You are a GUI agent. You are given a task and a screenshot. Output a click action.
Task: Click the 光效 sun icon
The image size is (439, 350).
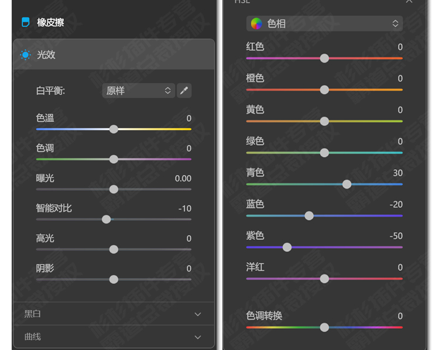(26, 54)
